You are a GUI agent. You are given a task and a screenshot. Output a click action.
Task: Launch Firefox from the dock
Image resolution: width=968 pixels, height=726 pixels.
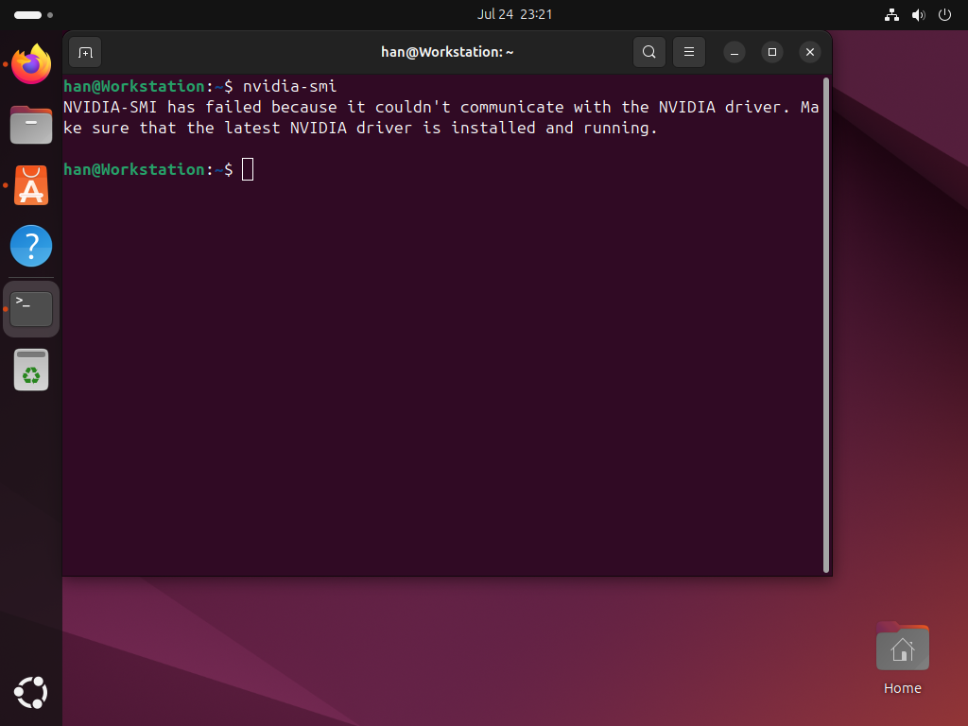pyautogui.click(x=31, y=64)
